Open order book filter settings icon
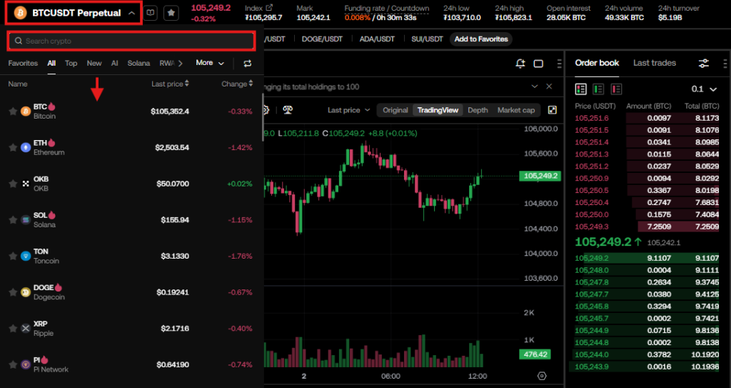 click(x=703, y=64)
